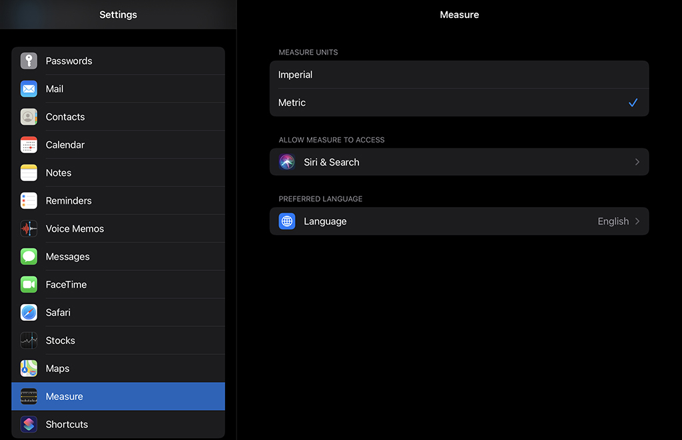
Task: Open Mail settings
Action: coord(119,89)
